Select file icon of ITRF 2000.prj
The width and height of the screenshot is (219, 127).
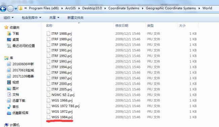coord(48,84)
